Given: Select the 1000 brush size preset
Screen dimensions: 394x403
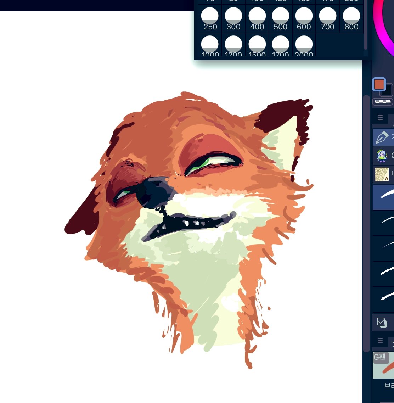Looking at the screenshot, I should [x=210, y=45].
